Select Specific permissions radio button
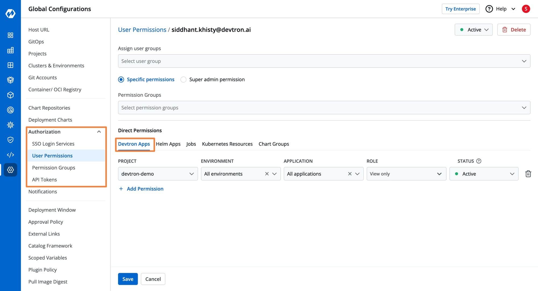The height and width of the screenshot is (291, 538). click(x=121, y=80)
